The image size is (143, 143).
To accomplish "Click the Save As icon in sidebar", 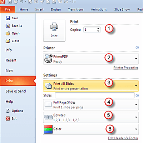I will pyautogui.click(x=8, y=26).
